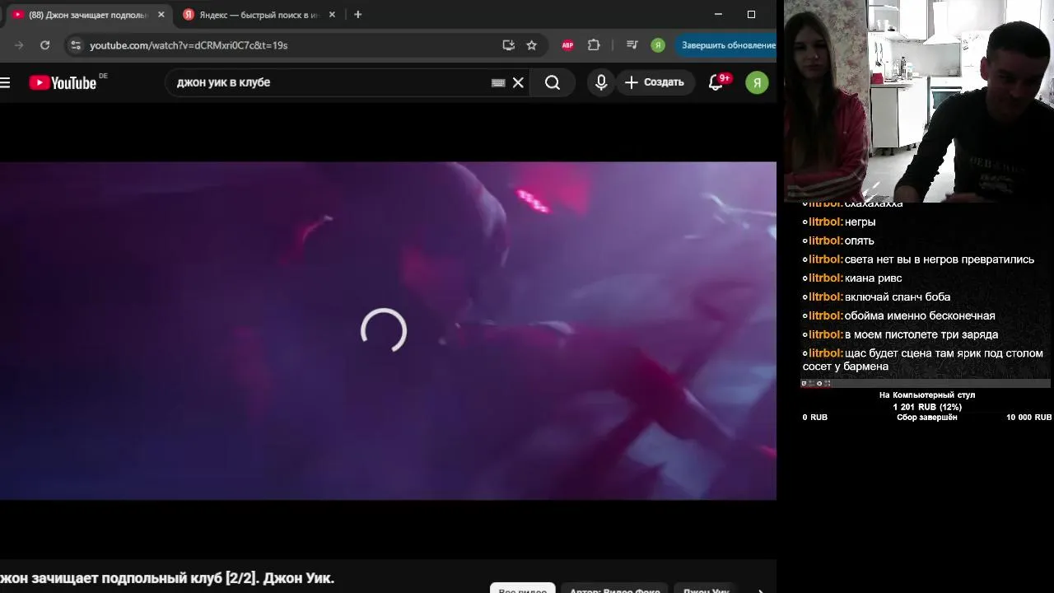Switch to the Джон зачищает подпольный tab
The width and height of the screenshot is (1054, 593).
pyautogui.click(x=87, y=15)
